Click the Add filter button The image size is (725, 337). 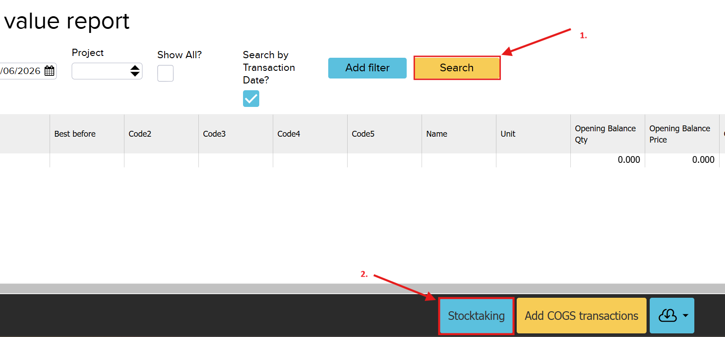(x=367, y=68)
